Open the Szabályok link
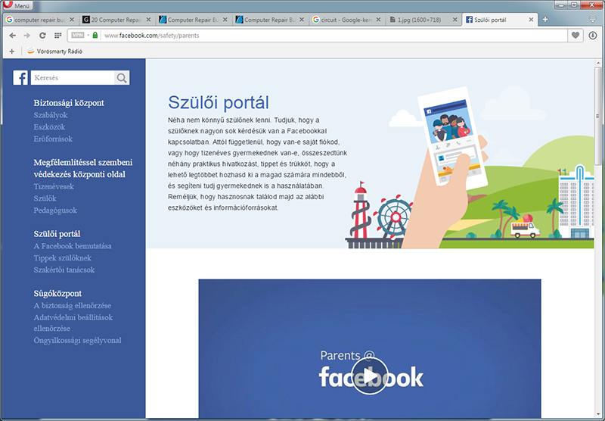 click(51, 115)
